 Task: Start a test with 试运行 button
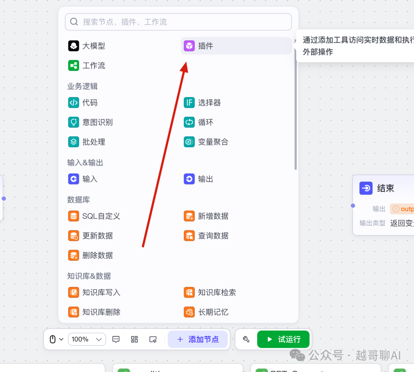283,339
